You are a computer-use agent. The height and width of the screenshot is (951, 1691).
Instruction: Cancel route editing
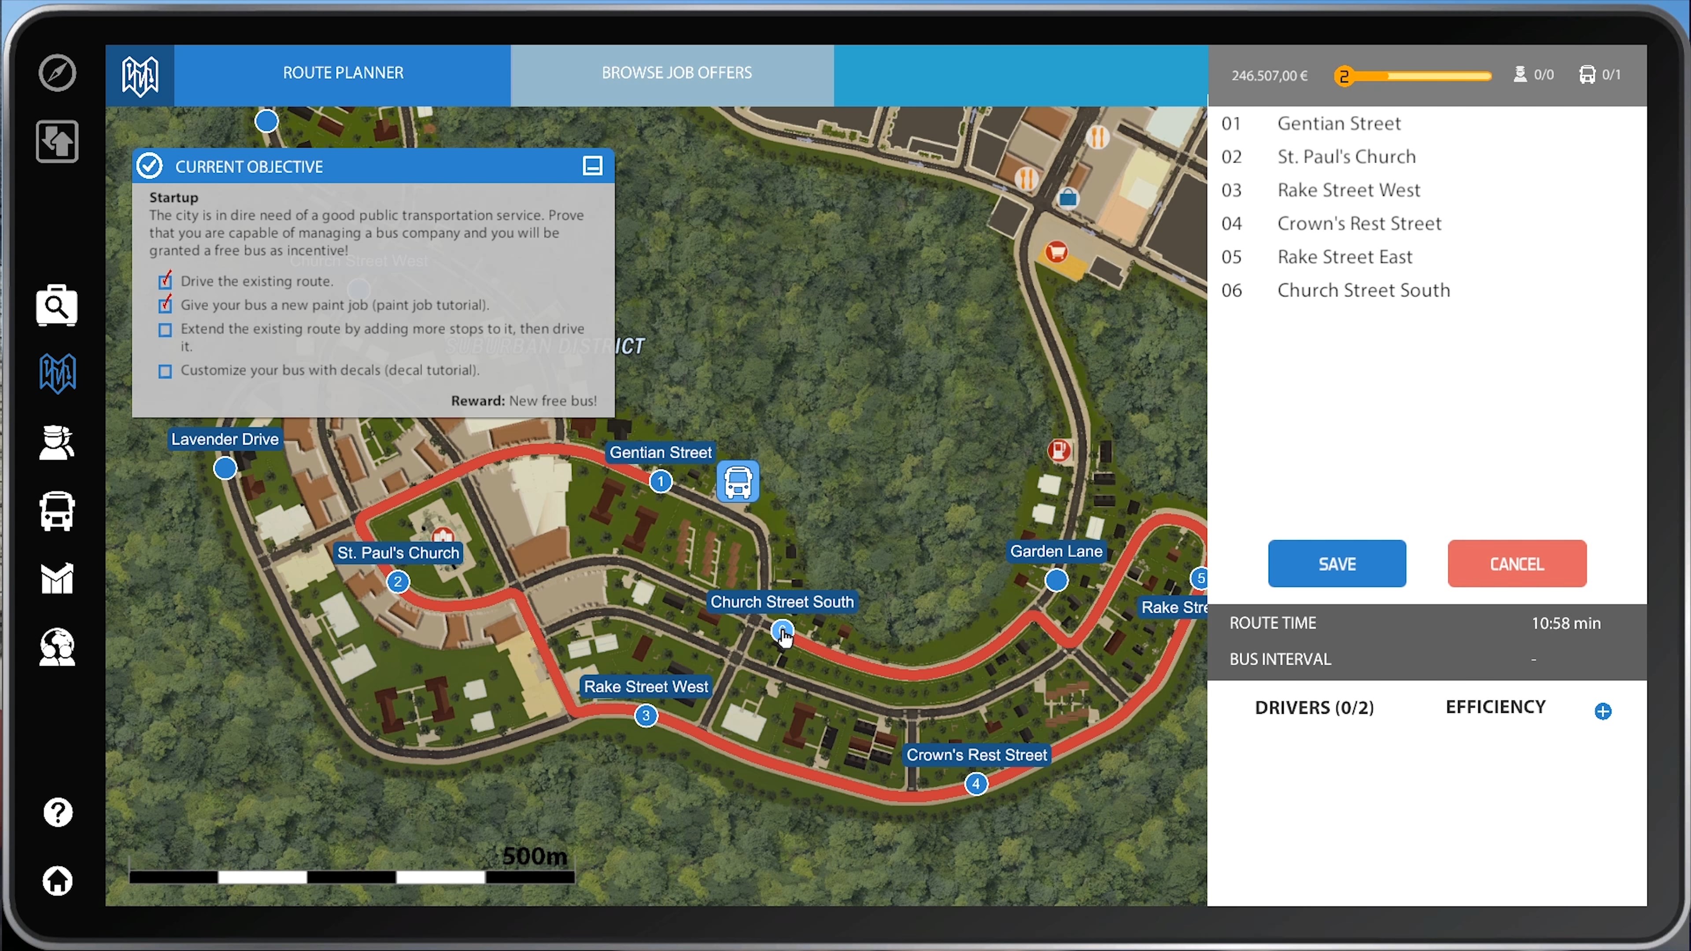(1516, 564)
